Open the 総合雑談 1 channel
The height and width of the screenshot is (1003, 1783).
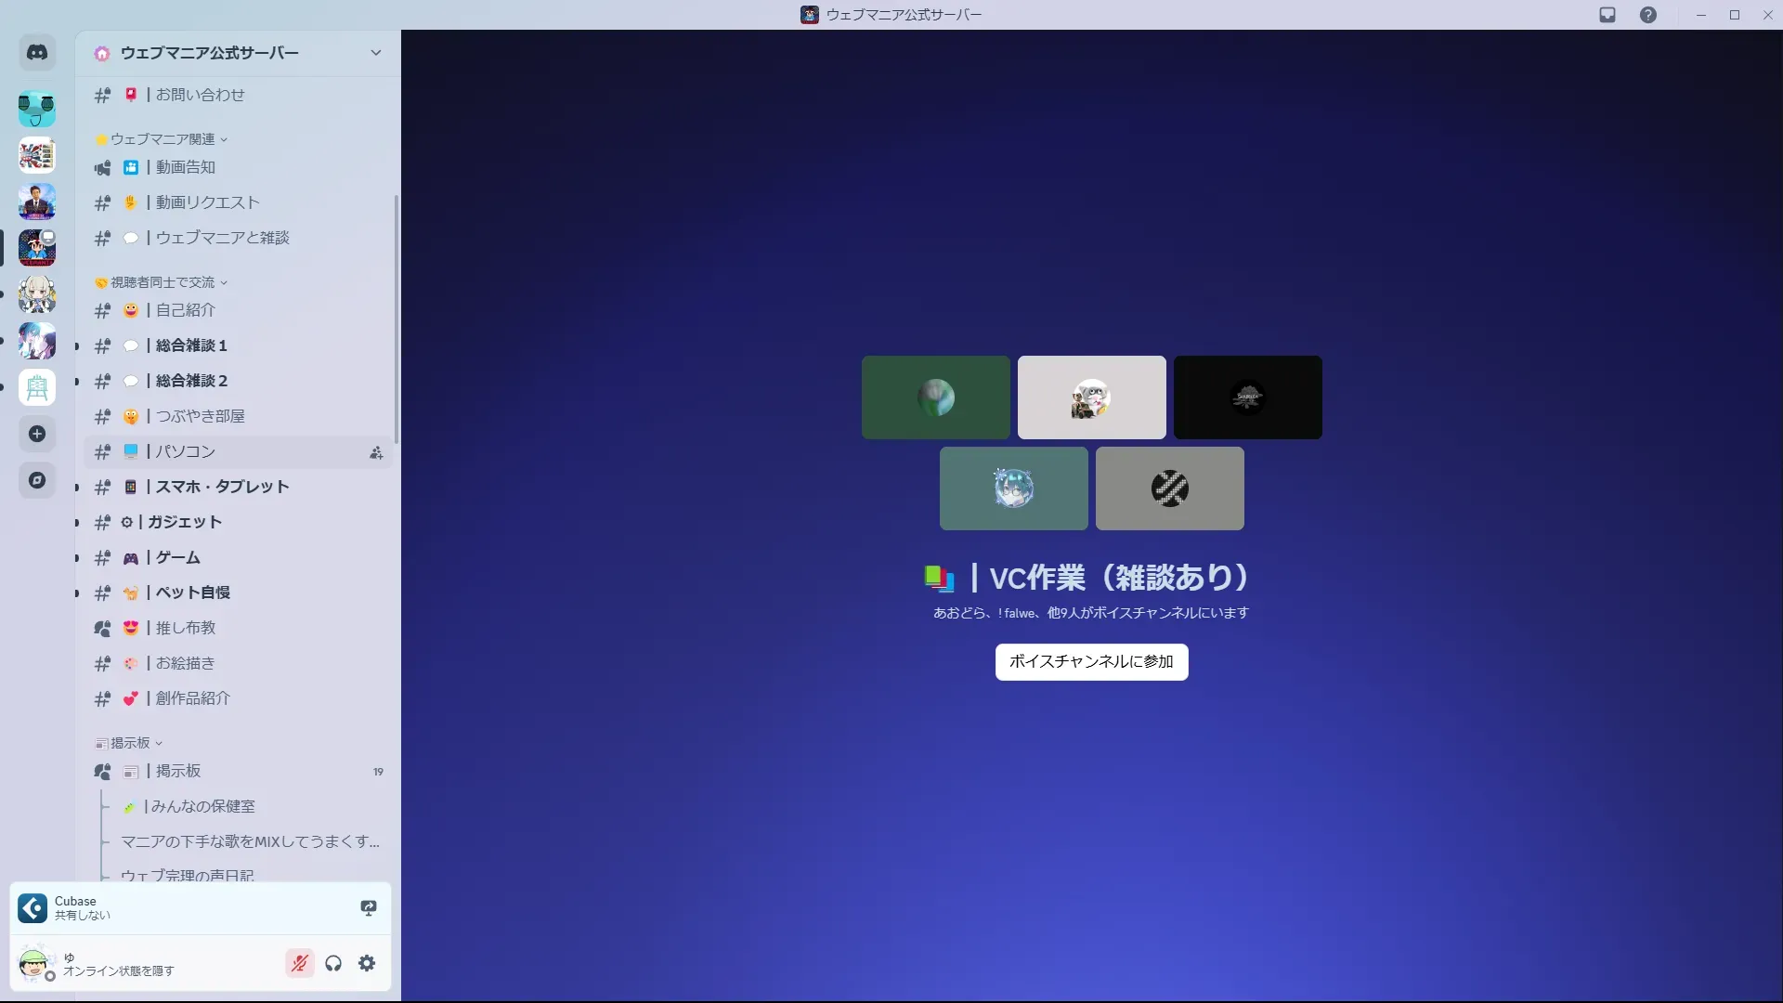point(191,345)
